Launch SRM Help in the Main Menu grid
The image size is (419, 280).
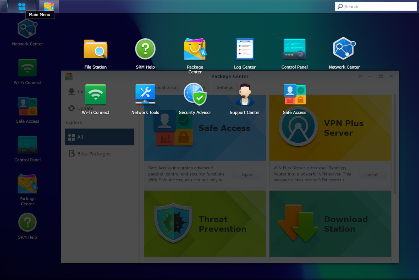click(145, 50)
